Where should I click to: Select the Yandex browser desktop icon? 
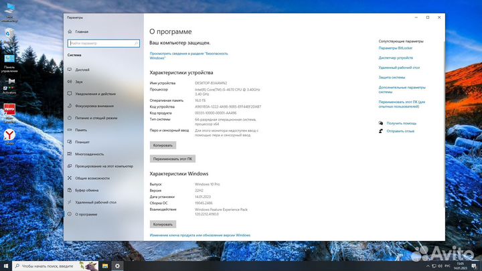point(9,137)
